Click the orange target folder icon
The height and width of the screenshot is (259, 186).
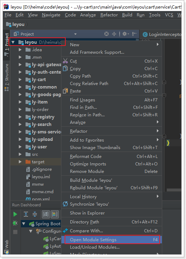[28, 162]
